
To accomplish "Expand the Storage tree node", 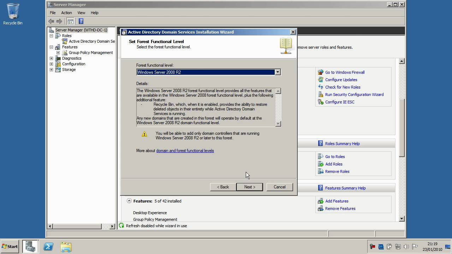I will click(x=52, y=69).
